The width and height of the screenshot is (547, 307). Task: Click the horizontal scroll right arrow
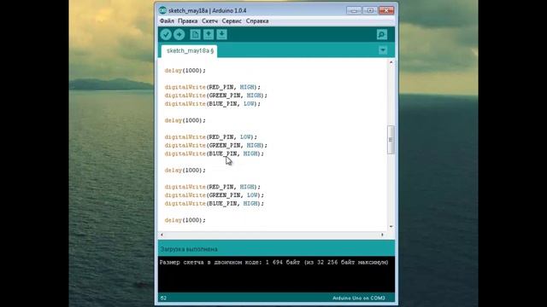pos(382,235)
